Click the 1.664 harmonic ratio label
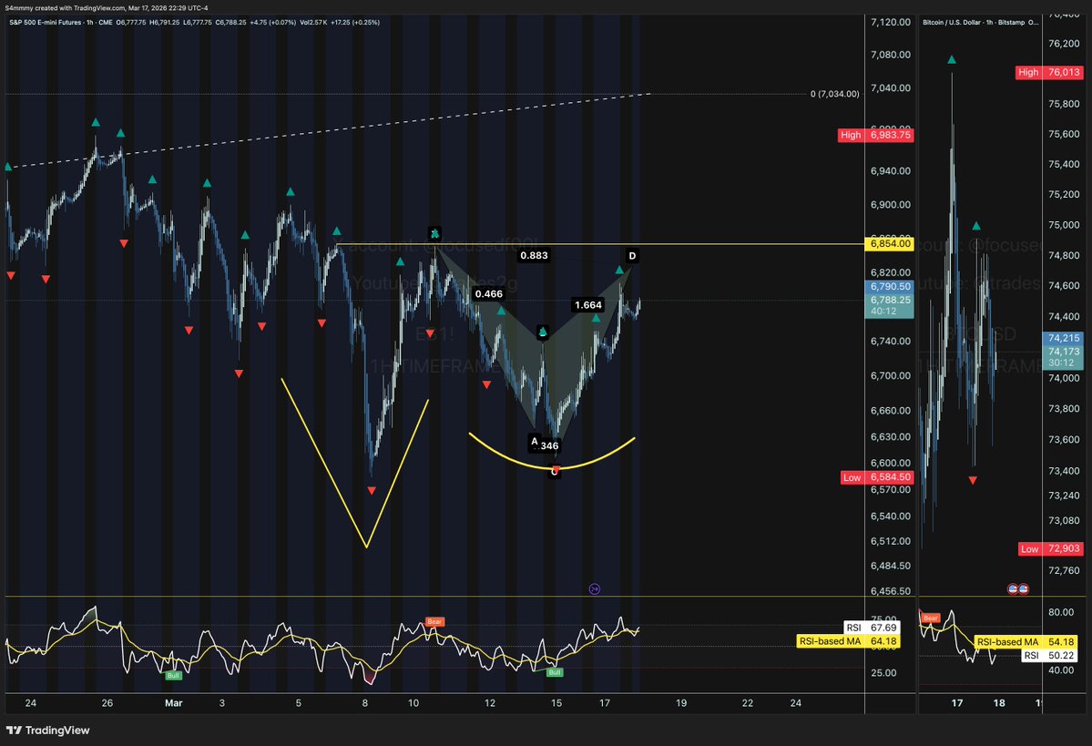Image resolution: width=1092 pixels, height=746 pixels. (x=587, y=305)
